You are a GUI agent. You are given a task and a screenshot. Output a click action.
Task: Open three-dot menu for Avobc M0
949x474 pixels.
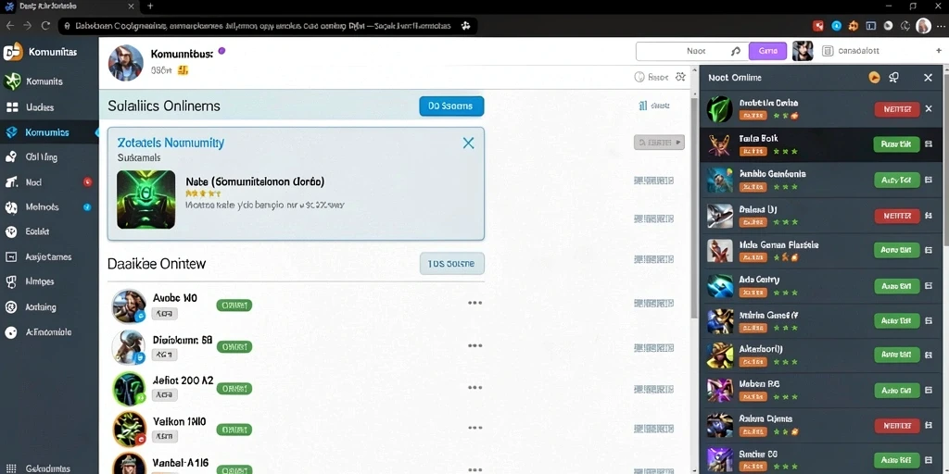click(475, 303)
